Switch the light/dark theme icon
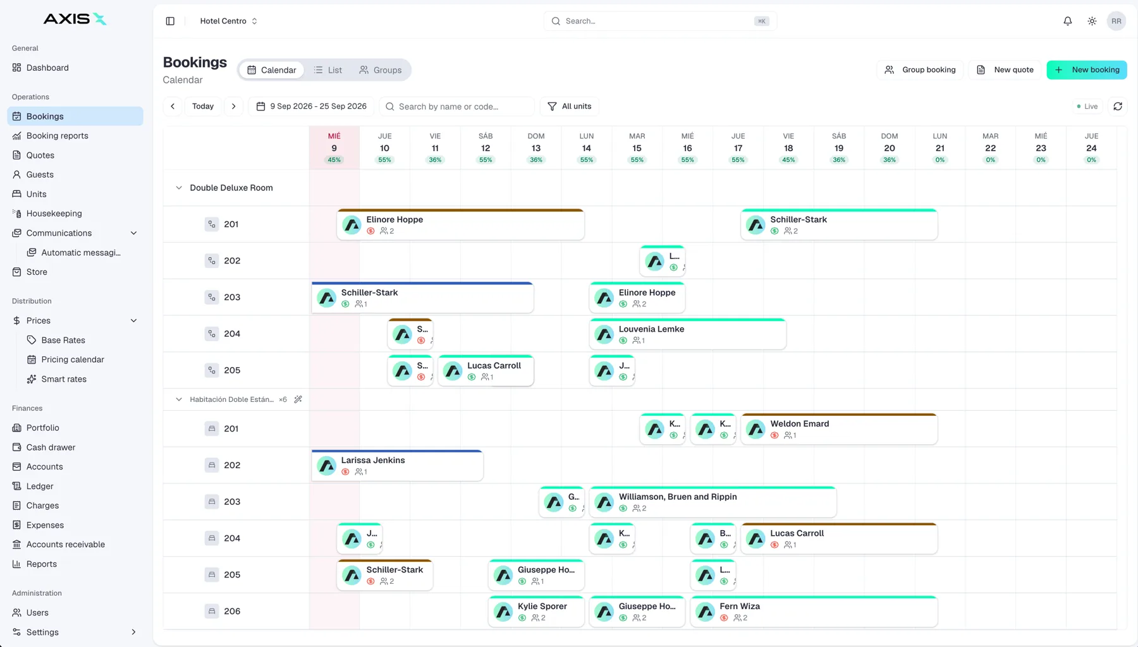1138x647 pixels. click(1092, 21)
